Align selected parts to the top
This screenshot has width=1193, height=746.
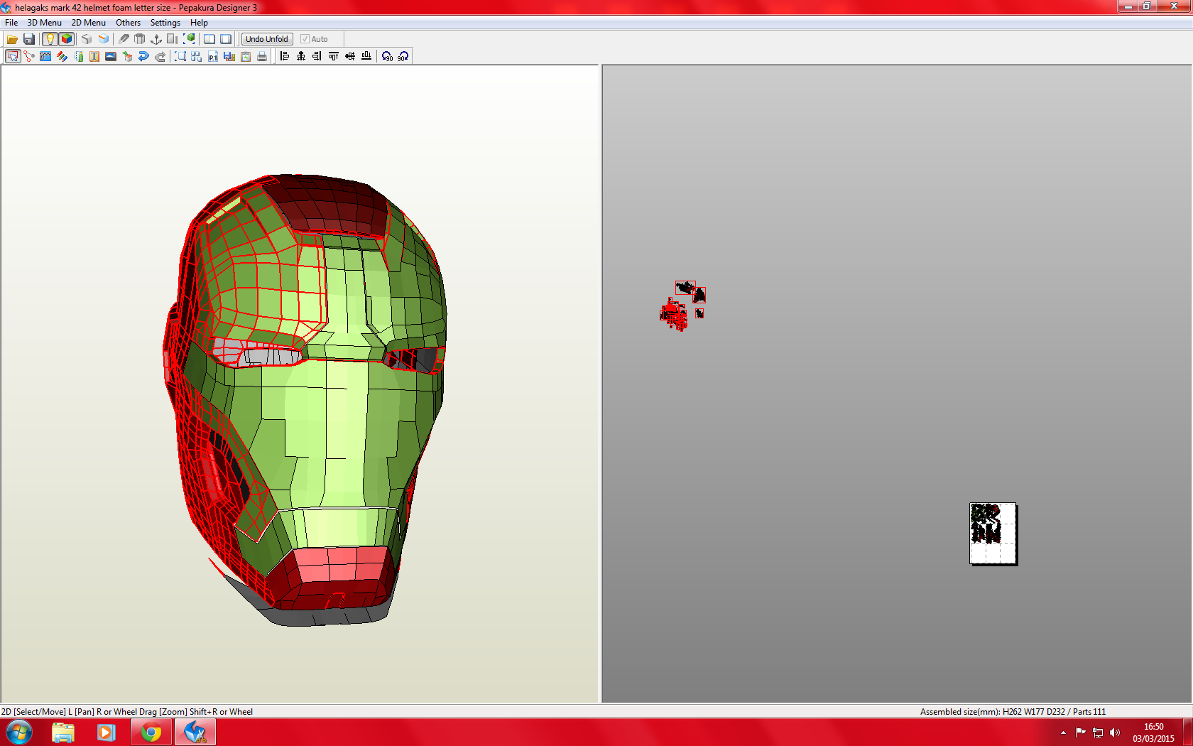point(334,56)
